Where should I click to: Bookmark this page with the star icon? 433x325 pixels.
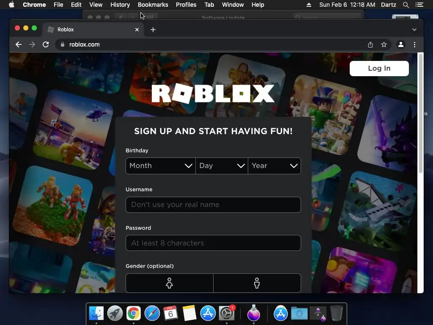coord(384,44)
